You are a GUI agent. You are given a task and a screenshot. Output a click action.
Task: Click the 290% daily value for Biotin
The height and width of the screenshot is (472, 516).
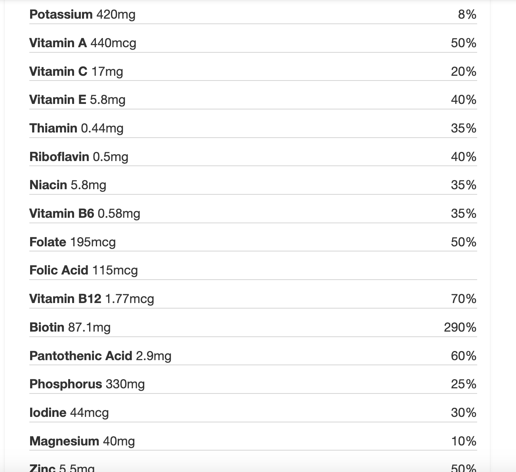coord(460,327)
